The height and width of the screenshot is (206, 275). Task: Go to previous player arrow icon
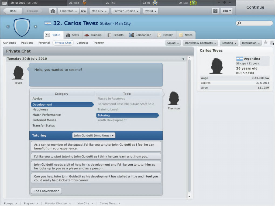(x=8, y=26)
